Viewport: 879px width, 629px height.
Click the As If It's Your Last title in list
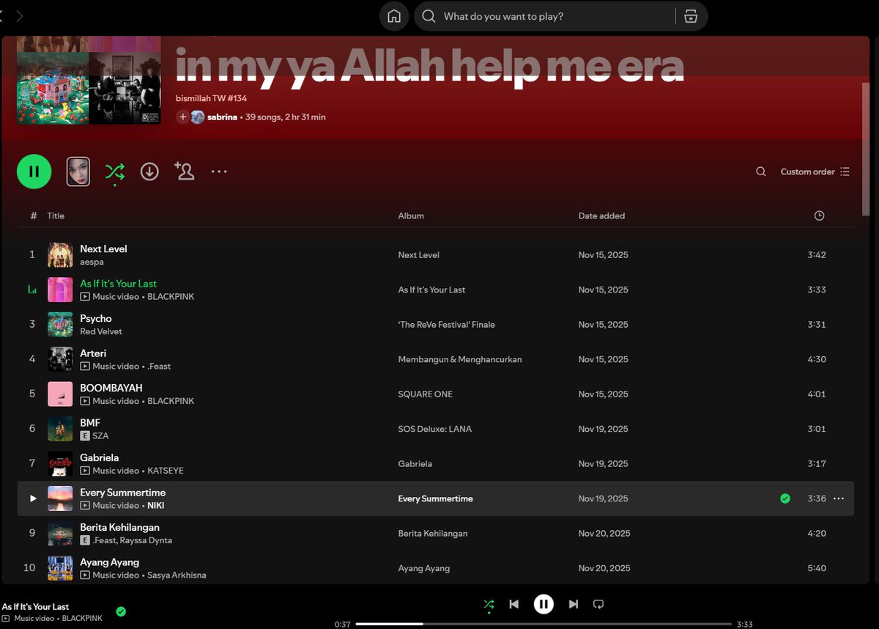click(x=119, y=284)
